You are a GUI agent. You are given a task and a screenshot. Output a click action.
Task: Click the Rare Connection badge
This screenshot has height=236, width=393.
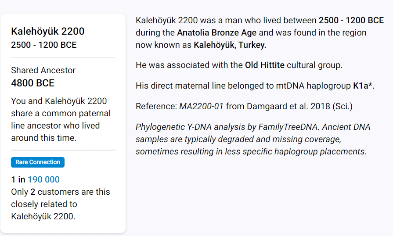point(38,162)
